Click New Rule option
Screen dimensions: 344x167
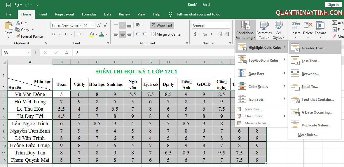pyautogui.click(x=261, y=109)
